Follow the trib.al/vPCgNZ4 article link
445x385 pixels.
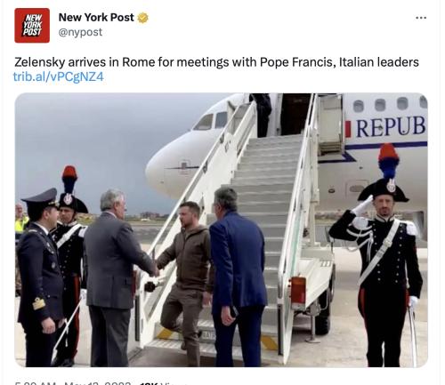(59, 77)
